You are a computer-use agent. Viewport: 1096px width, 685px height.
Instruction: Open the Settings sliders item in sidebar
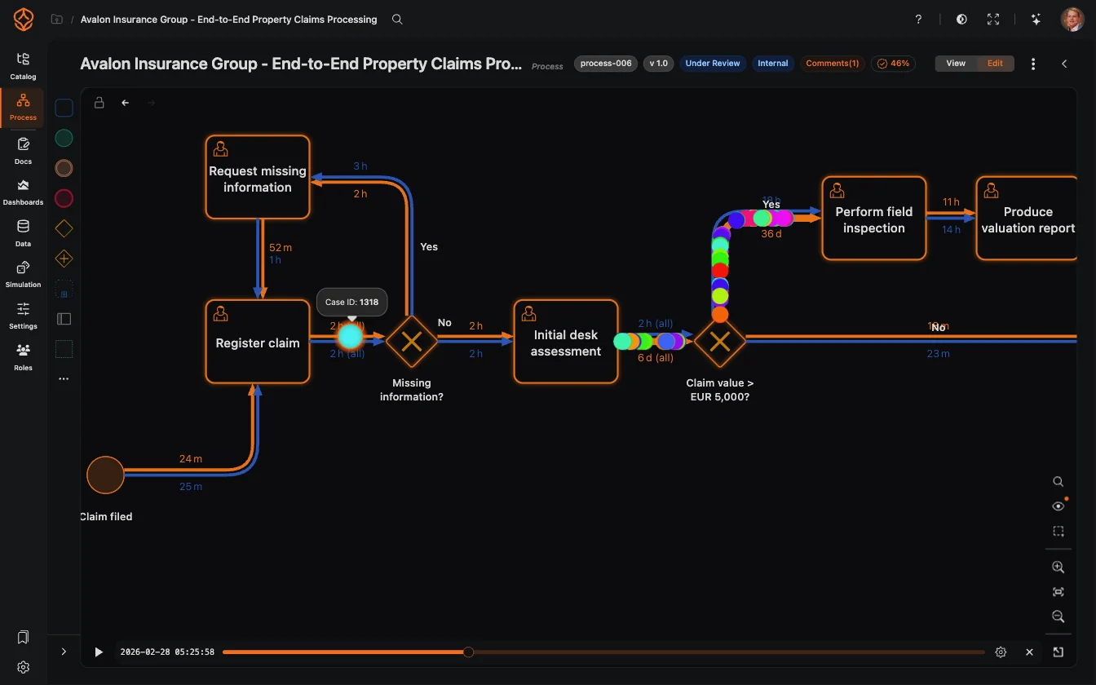click(x=23, y=316)
